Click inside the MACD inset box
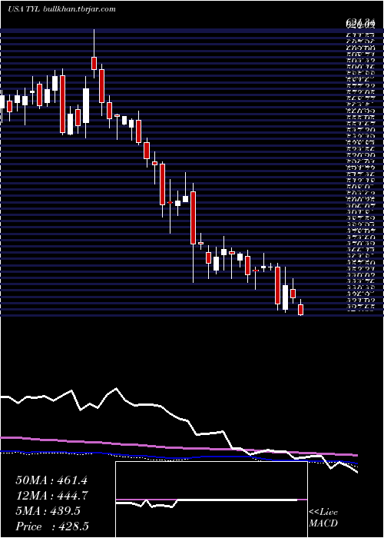Image resolution: width=384 pixels, height=538 pixels. [211, 500]
